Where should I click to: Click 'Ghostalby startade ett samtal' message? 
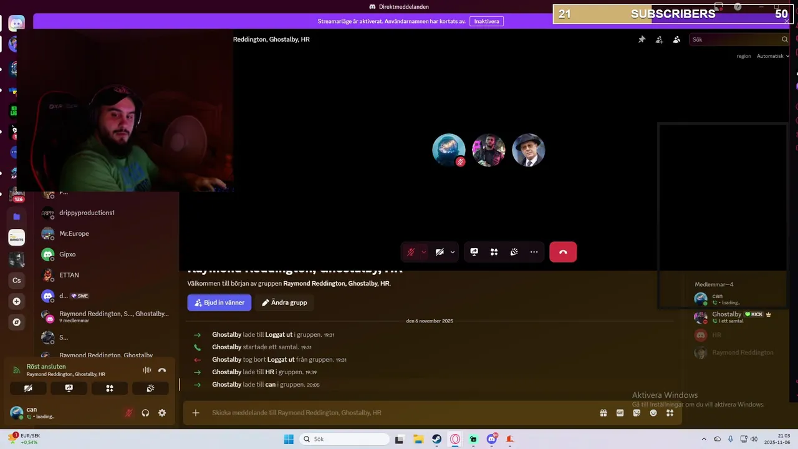coord(261,347)
